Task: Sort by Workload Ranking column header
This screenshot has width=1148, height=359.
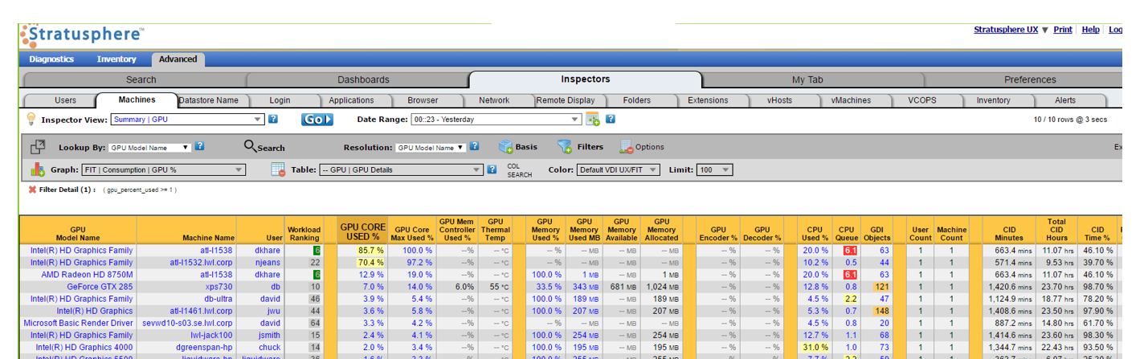Action: click(304, 233)
